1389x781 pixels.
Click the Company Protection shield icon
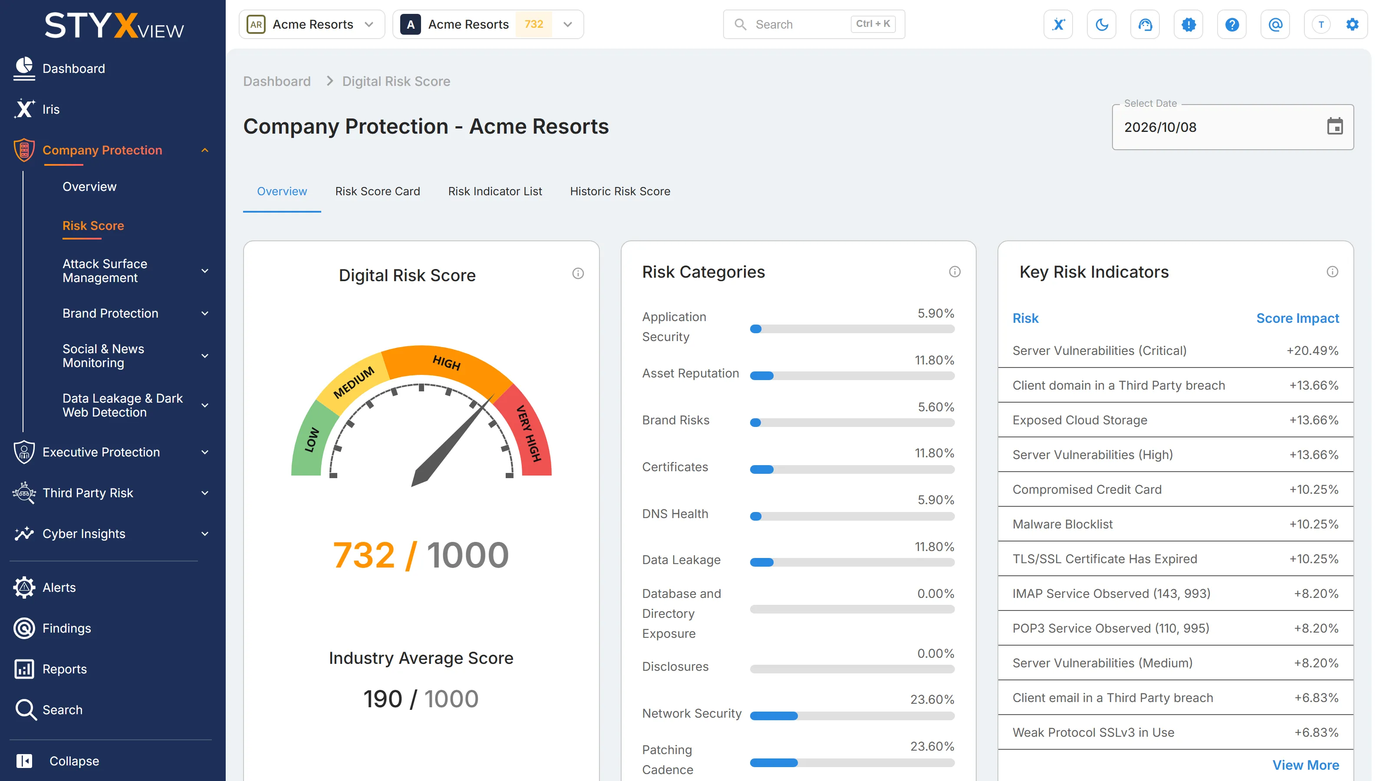(x=24, y=150)
